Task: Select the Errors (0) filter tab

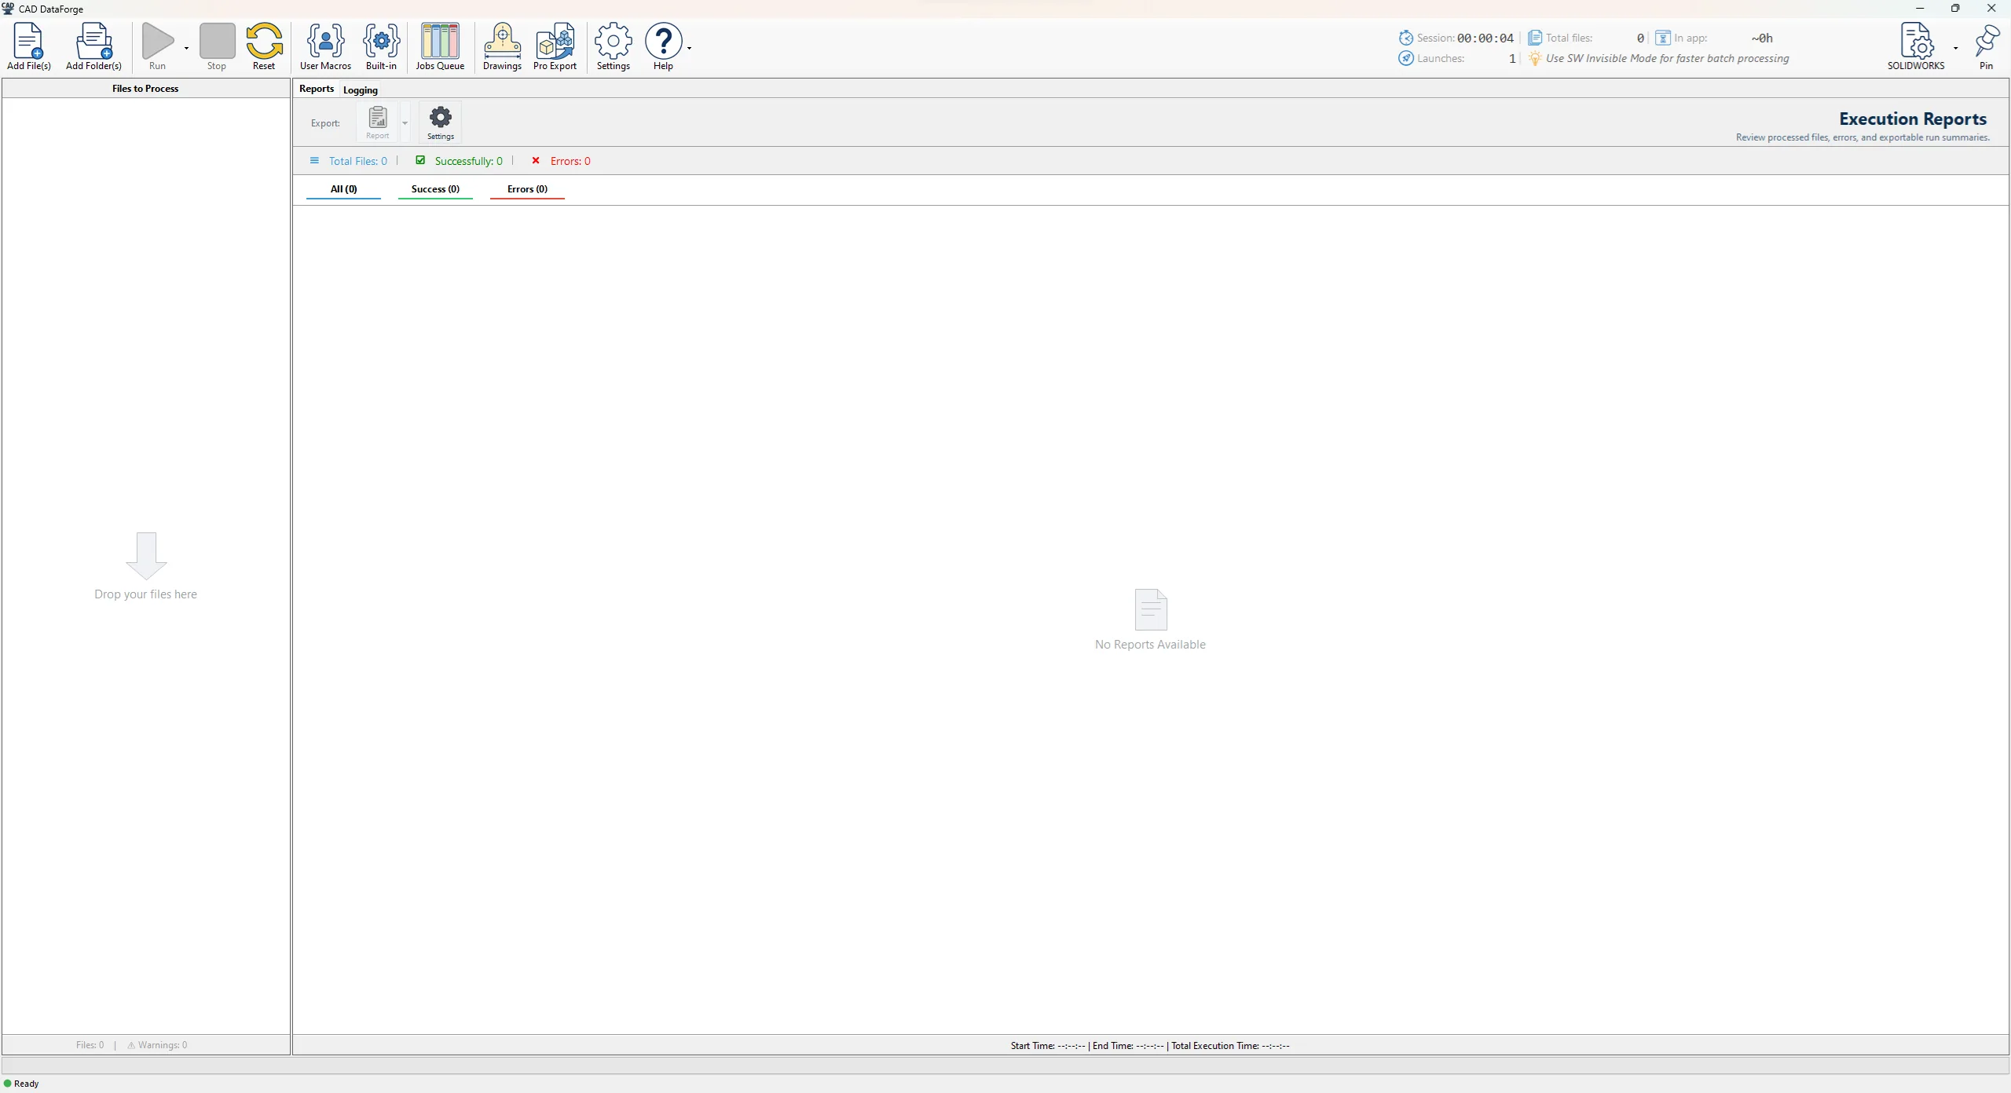Action: pos(527,189)
